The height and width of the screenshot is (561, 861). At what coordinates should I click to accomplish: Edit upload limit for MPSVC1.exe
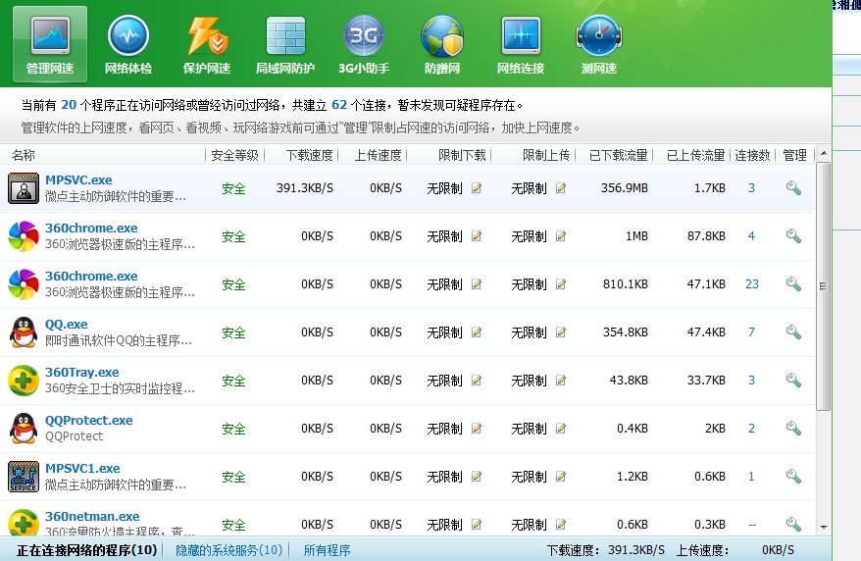coord(561,477)
